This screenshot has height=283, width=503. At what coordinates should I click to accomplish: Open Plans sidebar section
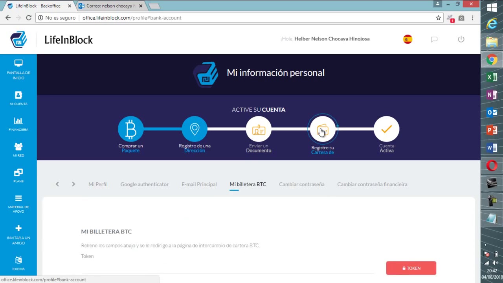(18, 176)
